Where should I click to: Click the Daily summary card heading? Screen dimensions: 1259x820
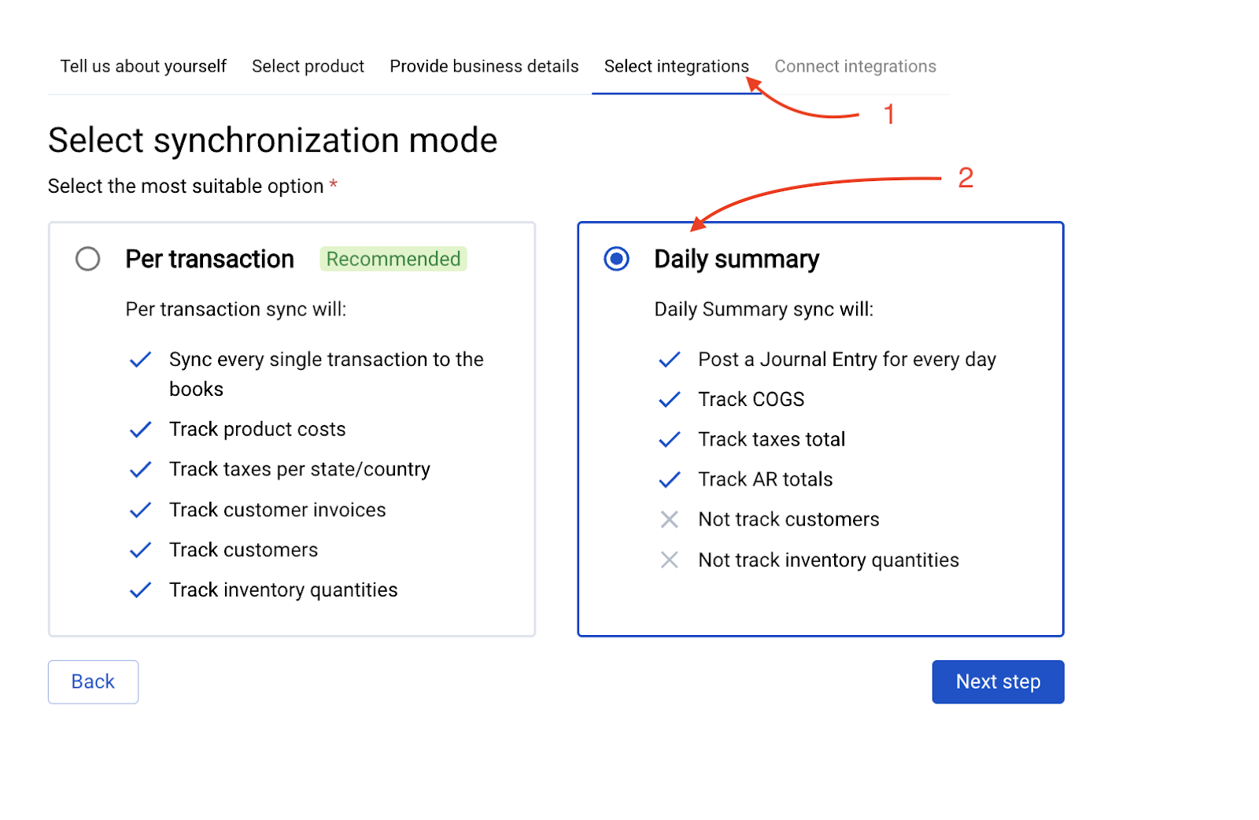737,259
